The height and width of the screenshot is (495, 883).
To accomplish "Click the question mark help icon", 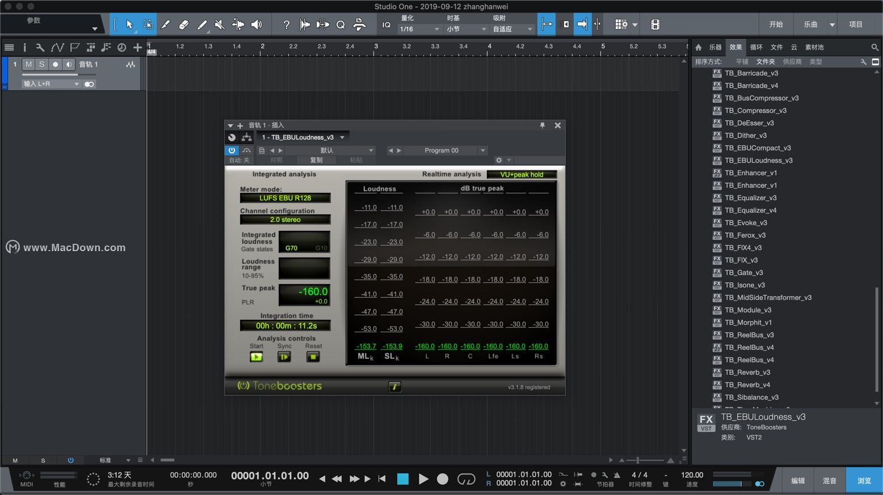I will click(x=287, y=24).
